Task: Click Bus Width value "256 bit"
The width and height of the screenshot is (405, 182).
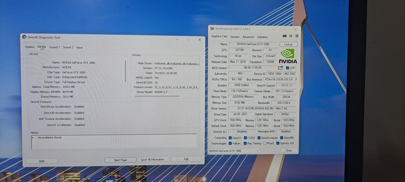Action: click(286, 97)
